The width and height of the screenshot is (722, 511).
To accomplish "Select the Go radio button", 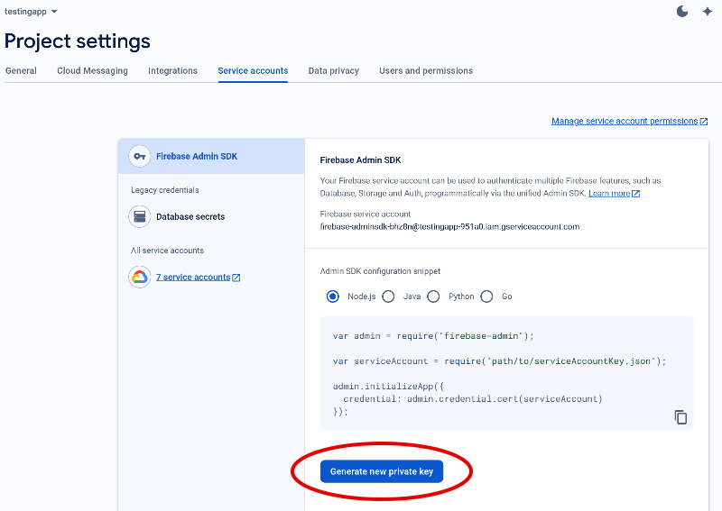I will [486, 297].
